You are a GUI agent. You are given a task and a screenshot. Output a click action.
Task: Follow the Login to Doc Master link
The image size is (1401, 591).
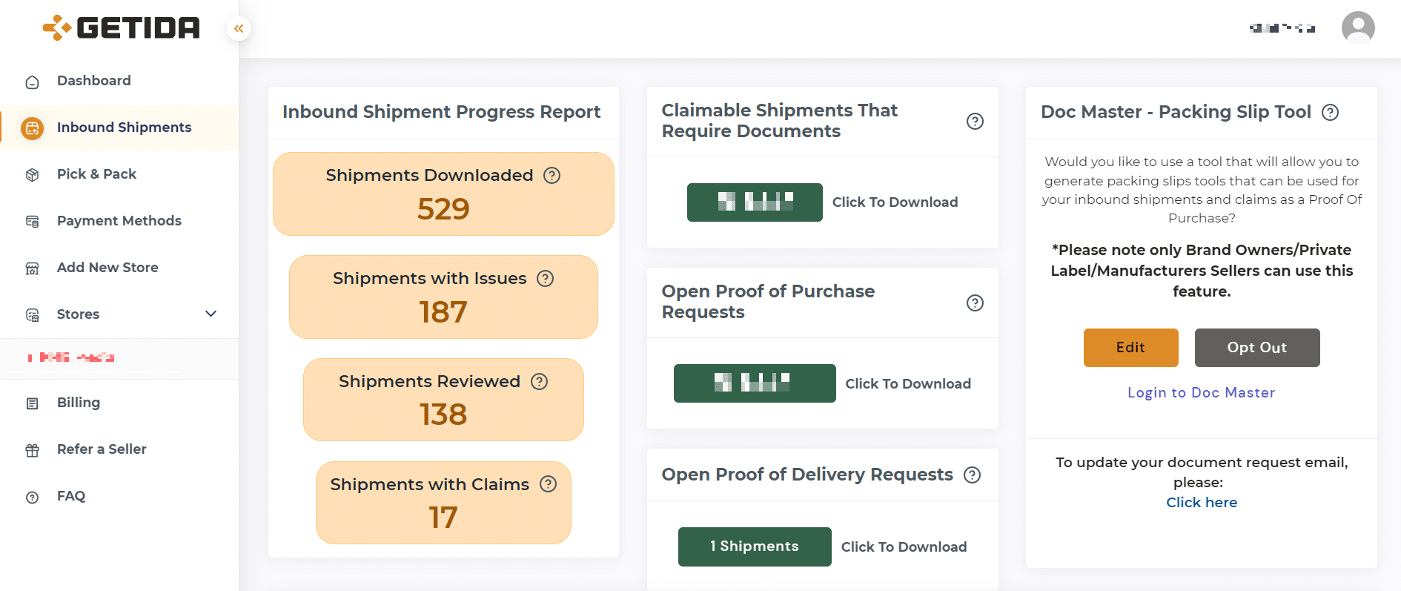(x=1202, y=392)
